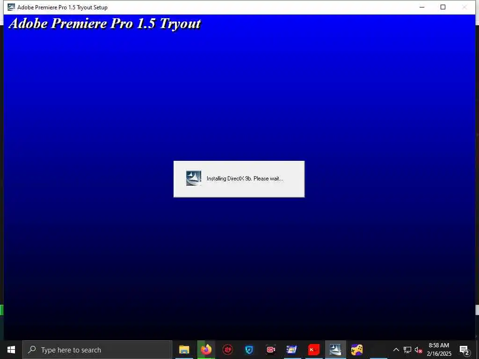Open the red camera recorder taskbar app
Screen dimensions: 479x359
click(x=271, y=350)
